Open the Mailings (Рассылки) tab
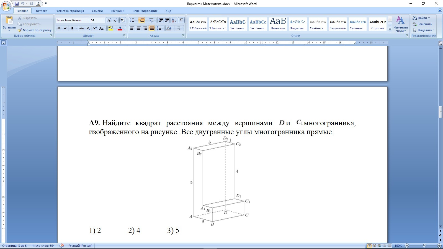The height and width of the screenshot is (249, 443). 117,11
